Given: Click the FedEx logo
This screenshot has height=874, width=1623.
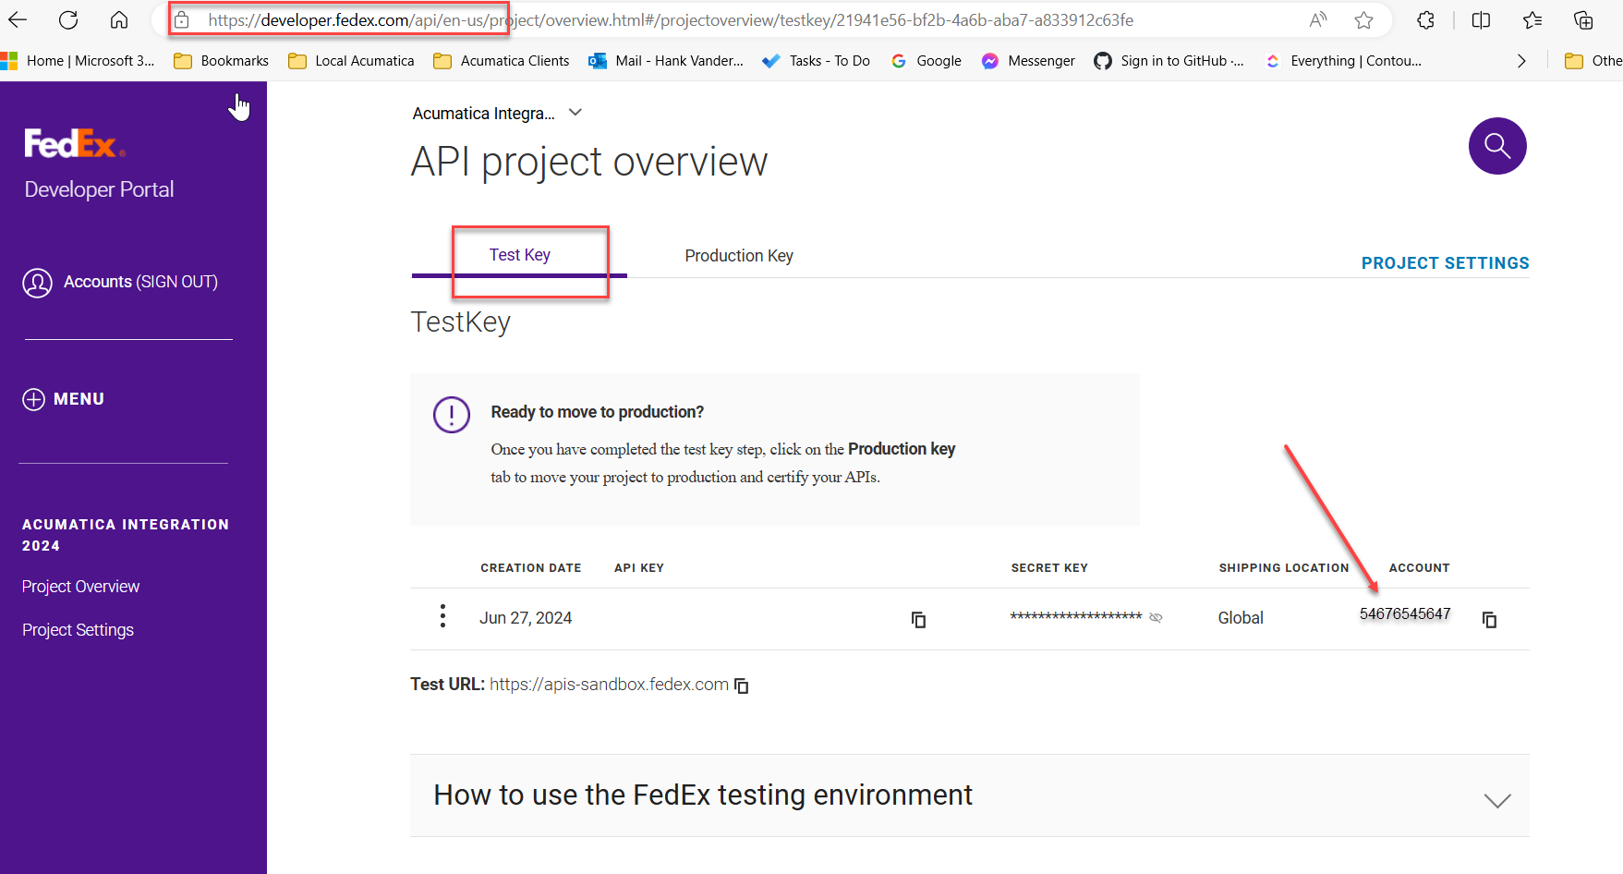Looking at the screenshot, I should [74, 144].
